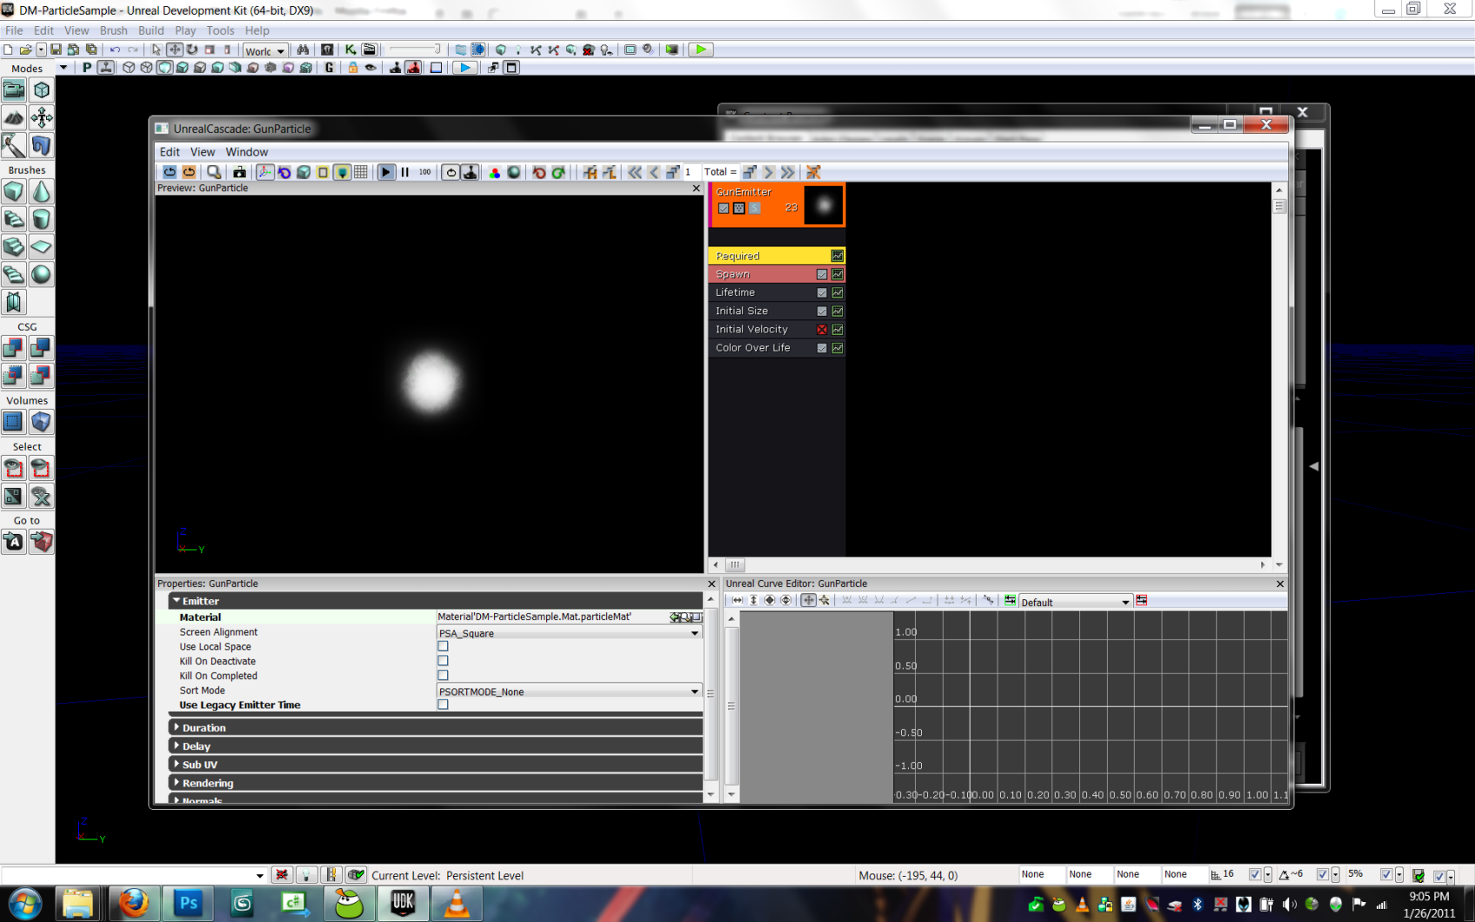Click the Material property value field
The image size is (1475, 922).
point(551,617)
